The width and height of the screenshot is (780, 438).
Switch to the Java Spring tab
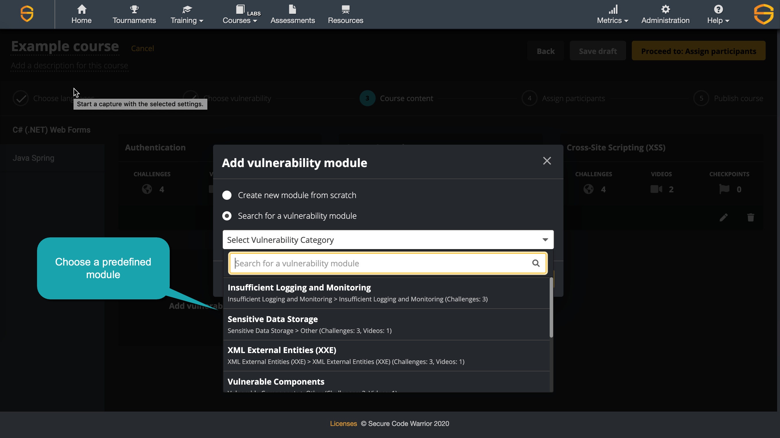pyautogui.click(x=33, y=157)
